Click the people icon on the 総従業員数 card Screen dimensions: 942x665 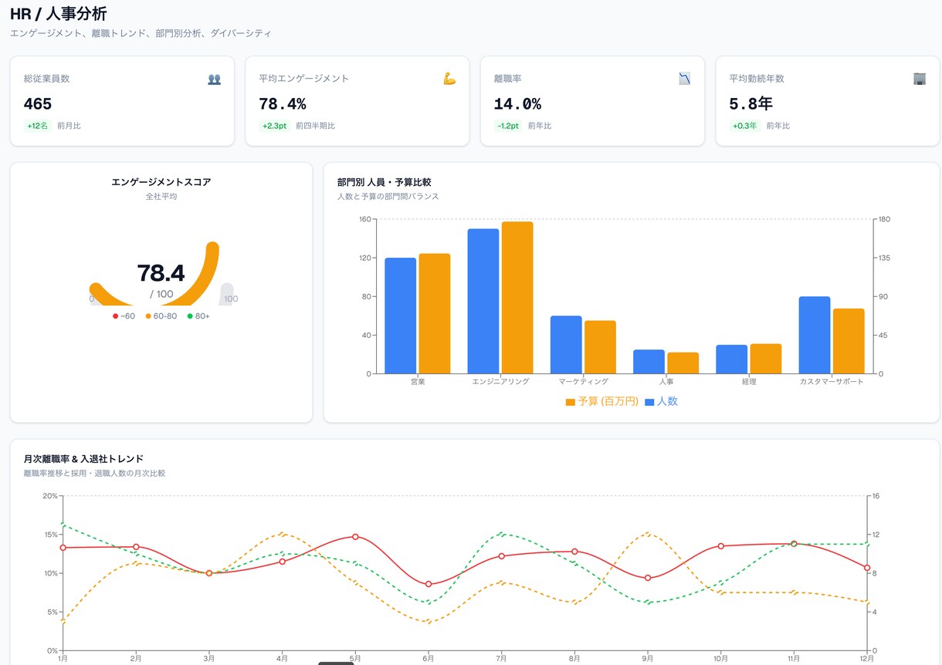pos(215,79)
